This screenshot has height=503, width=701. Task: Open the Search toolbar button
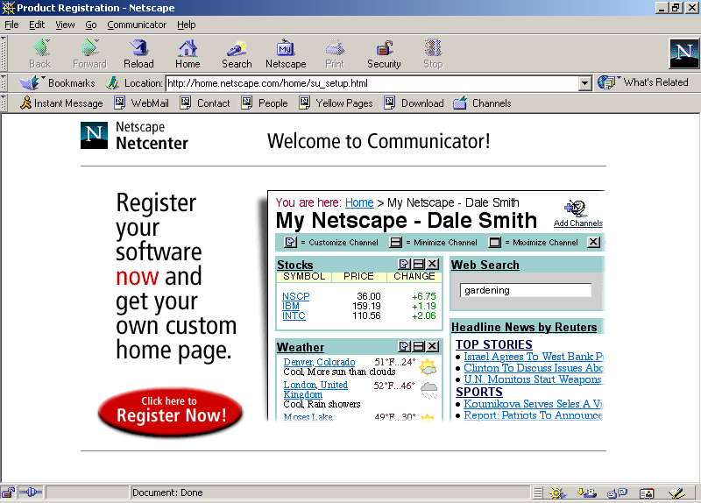tap(237, 53)
